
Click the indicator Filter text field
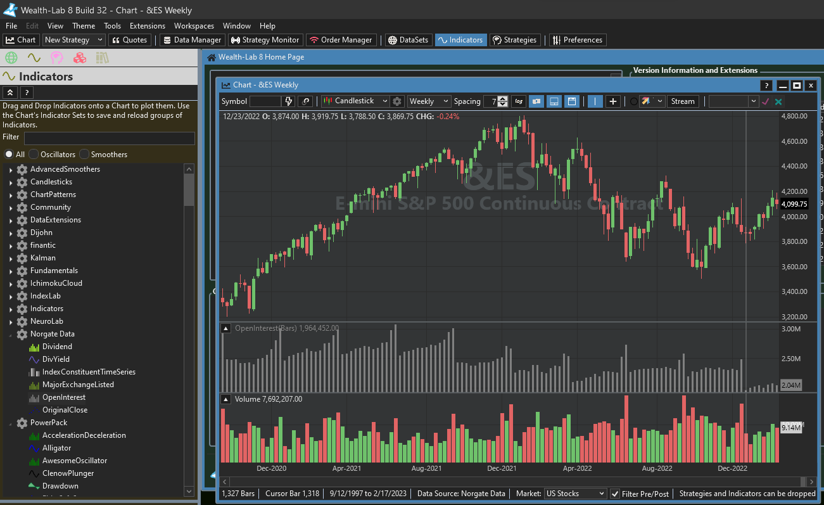pyautogui.click(x=109, y=137)
